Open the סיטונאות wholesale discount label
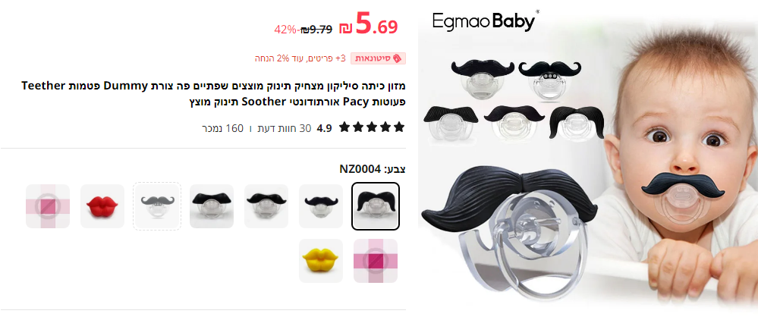The image size is (758, 320). click(378, 58)
